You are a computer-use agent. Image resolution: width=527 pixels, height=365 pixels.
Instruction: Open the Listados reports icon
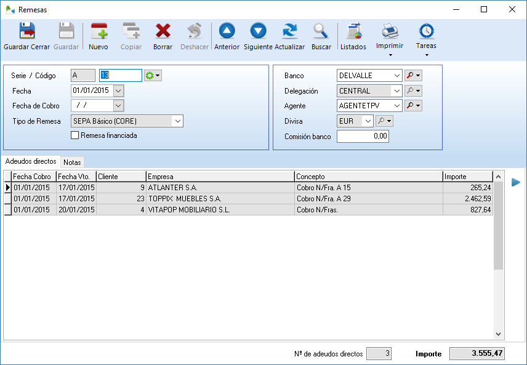pyautogui.click(x=353, y=31)
